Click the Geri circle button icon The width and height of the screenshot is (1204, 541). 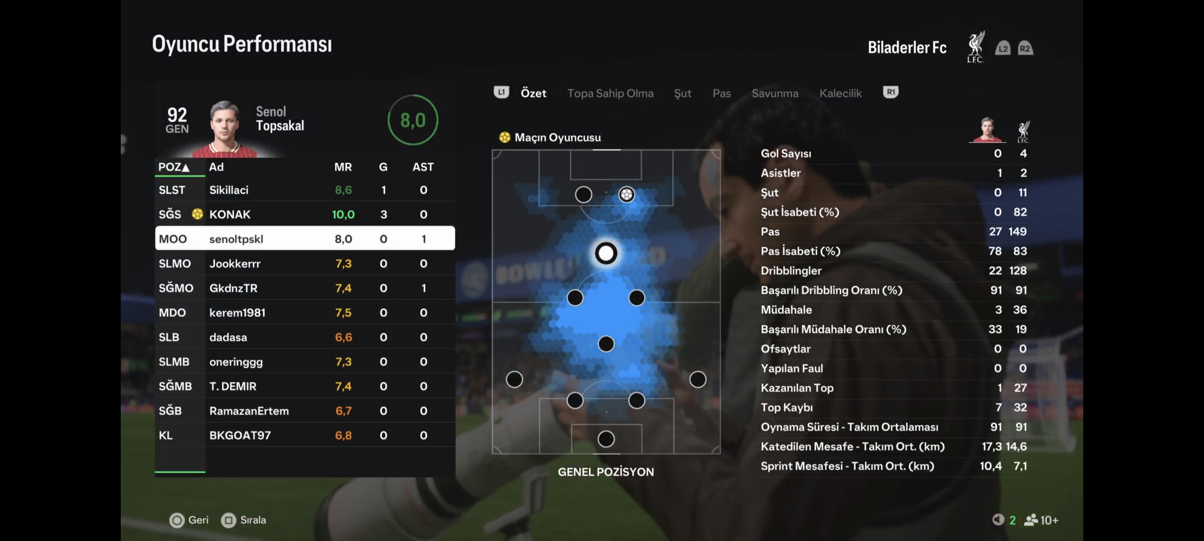tap(177, 520)
